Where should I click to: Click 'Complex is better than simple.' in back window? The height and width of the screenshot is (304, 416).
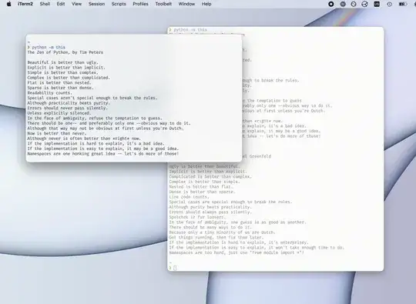pos(204,182)
